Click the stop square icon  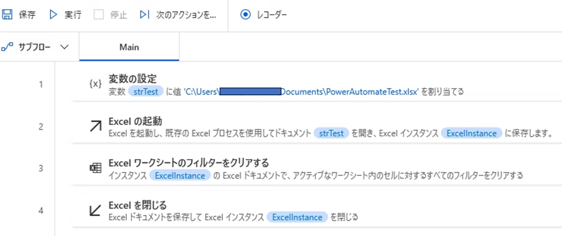click(99, 15)
